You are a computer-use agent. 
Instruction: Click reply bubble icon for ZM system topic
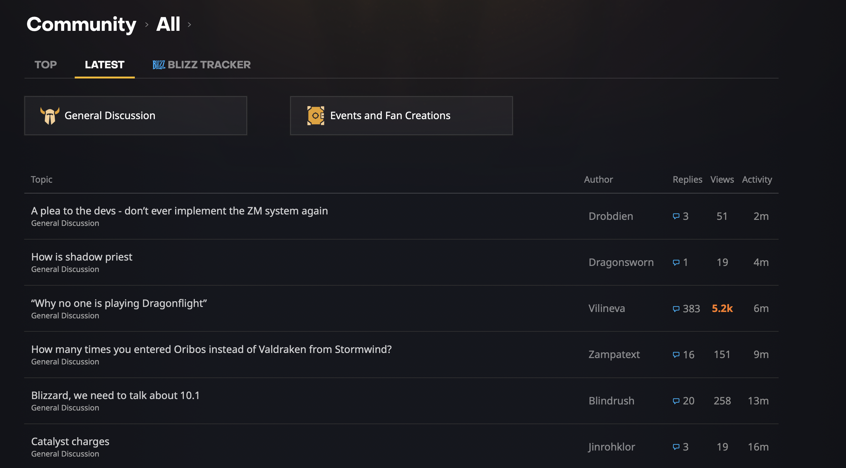[x=676, y=216]
